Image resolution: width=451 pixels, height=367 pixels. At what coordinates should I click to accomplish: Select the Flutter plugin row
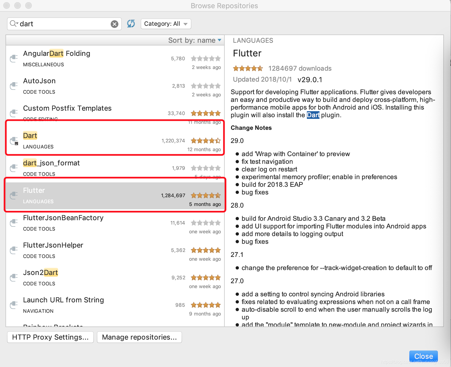(115, 196)
